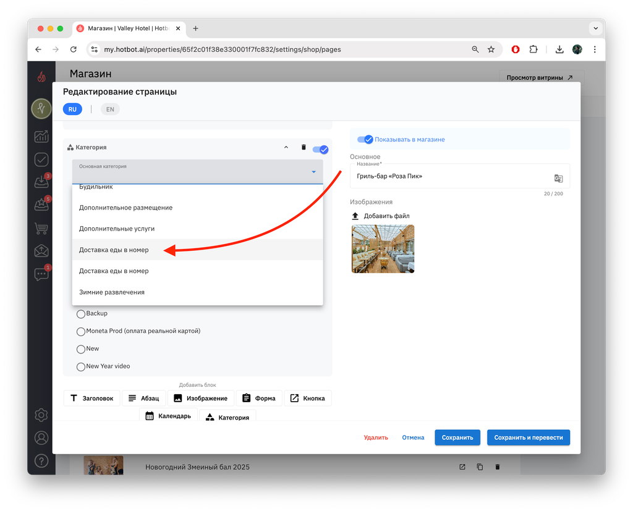Bookmark this page with the star icon

[x=491, y=49]
